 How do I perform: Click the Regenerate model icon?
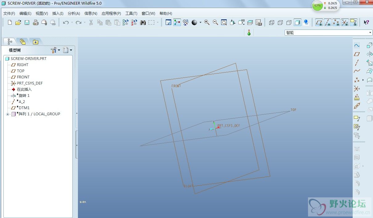point(125,22)
